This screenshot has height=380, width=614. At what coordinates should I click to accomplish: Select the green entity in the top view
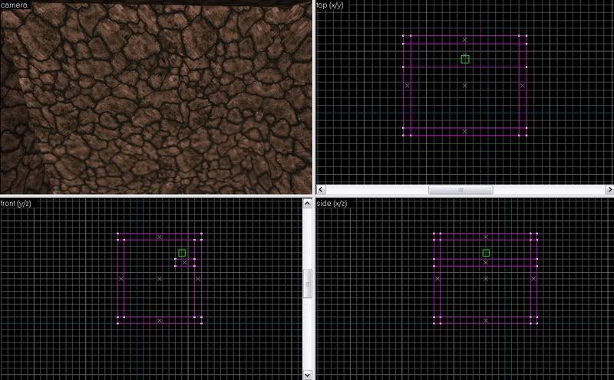465,59
